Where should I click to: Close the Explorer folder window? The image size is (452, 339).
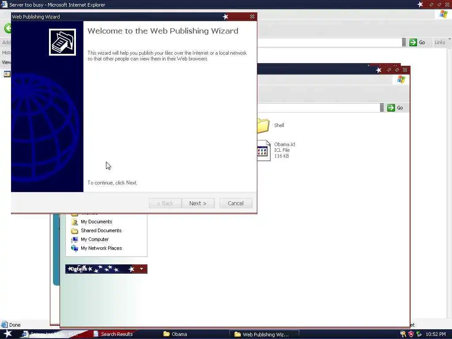[405, 70]
